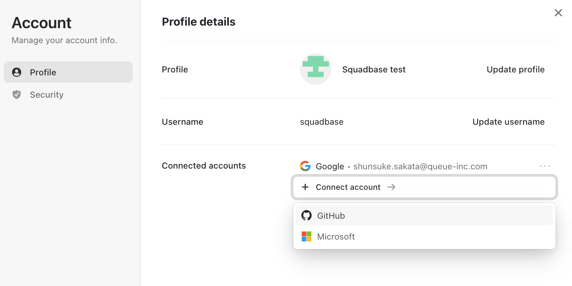Screen dimensions: 572x286
Task: Choose Microsoft from the connect account menu
Action: tap(336, 236)
